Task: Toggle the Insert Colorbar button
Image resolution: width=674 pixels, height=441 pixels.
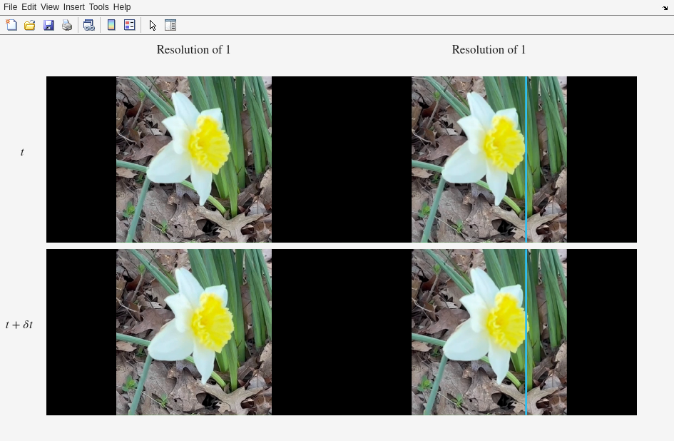Action: coord(111,25)
